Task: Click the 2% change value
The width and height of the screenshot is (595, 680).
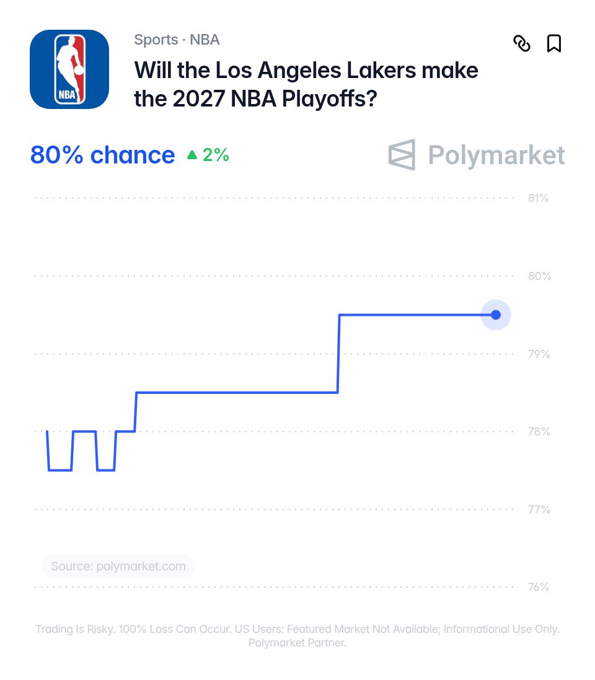Action: click(x=216, y=155)
